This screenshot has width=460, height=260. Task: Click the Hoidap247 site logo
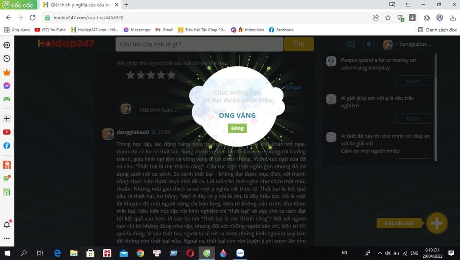66,44
